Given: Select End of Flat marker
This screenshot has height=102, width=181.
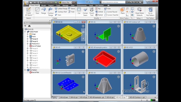Looking at the screenshot, I should click(34, 73).
